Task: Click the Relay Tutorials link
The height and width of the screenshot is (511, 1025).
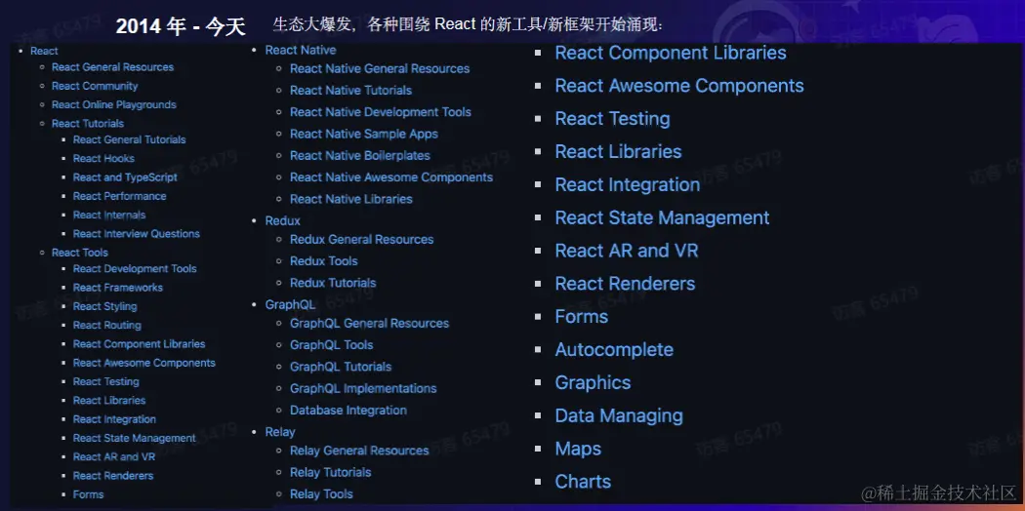Action: point(330,473)
